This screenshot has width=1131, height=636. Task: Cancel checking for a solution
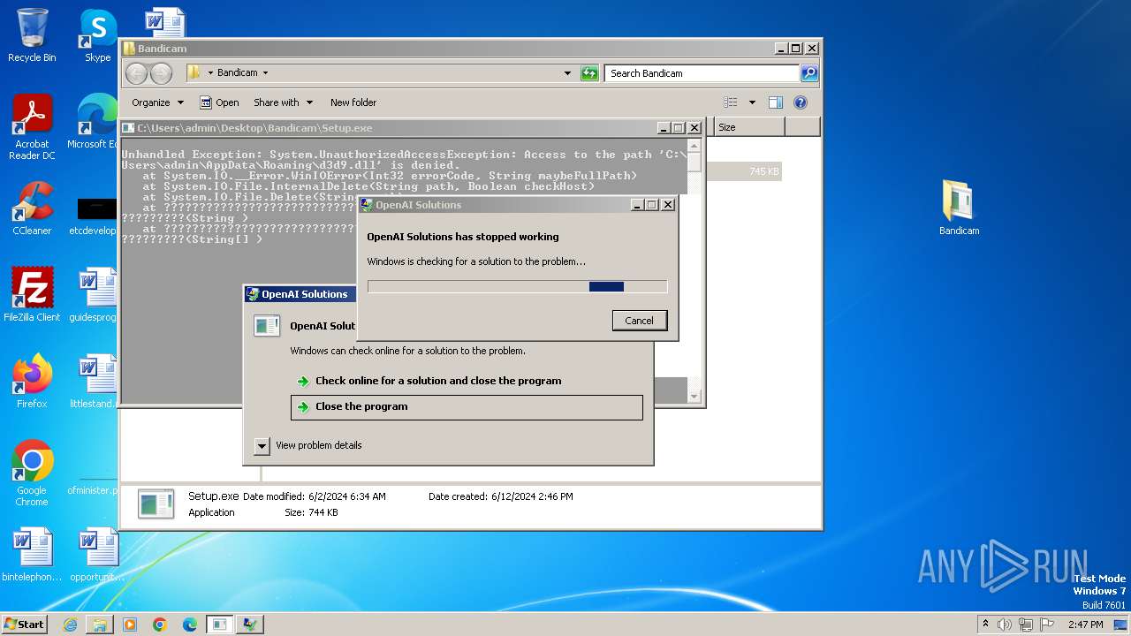(639, 321)
